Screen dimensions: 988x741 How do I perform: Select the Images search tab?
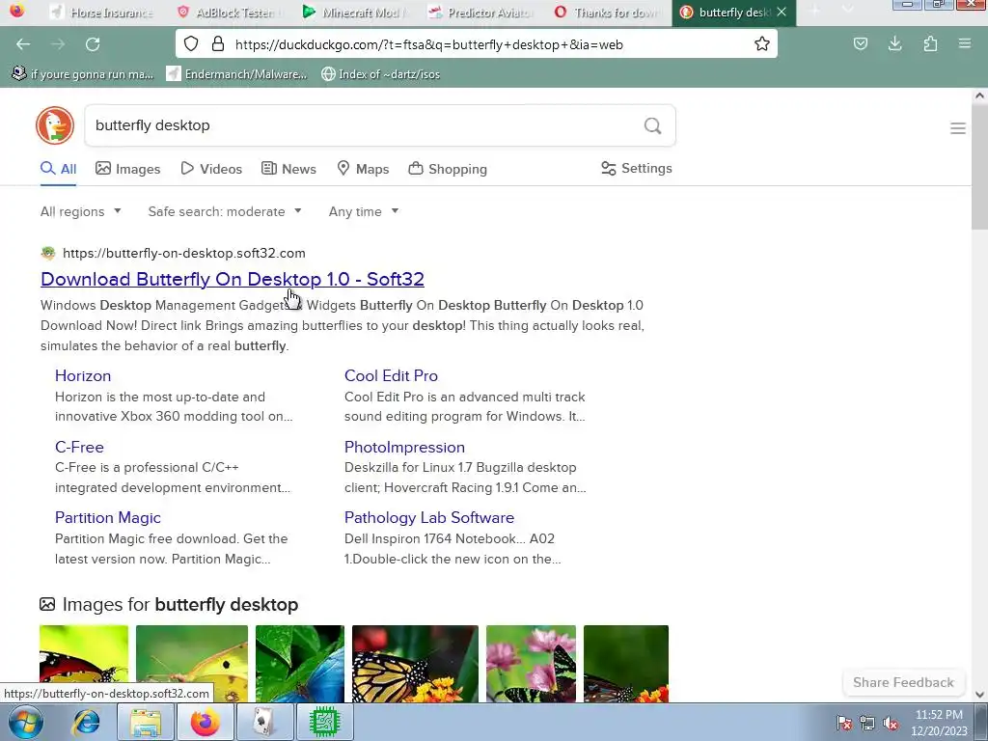pyautogui.click(x=128, y=169)
